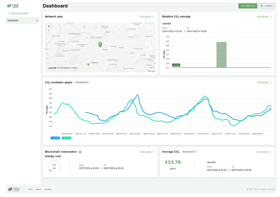
Task: Click the Edit Widgets button
Action: [248, 6]
